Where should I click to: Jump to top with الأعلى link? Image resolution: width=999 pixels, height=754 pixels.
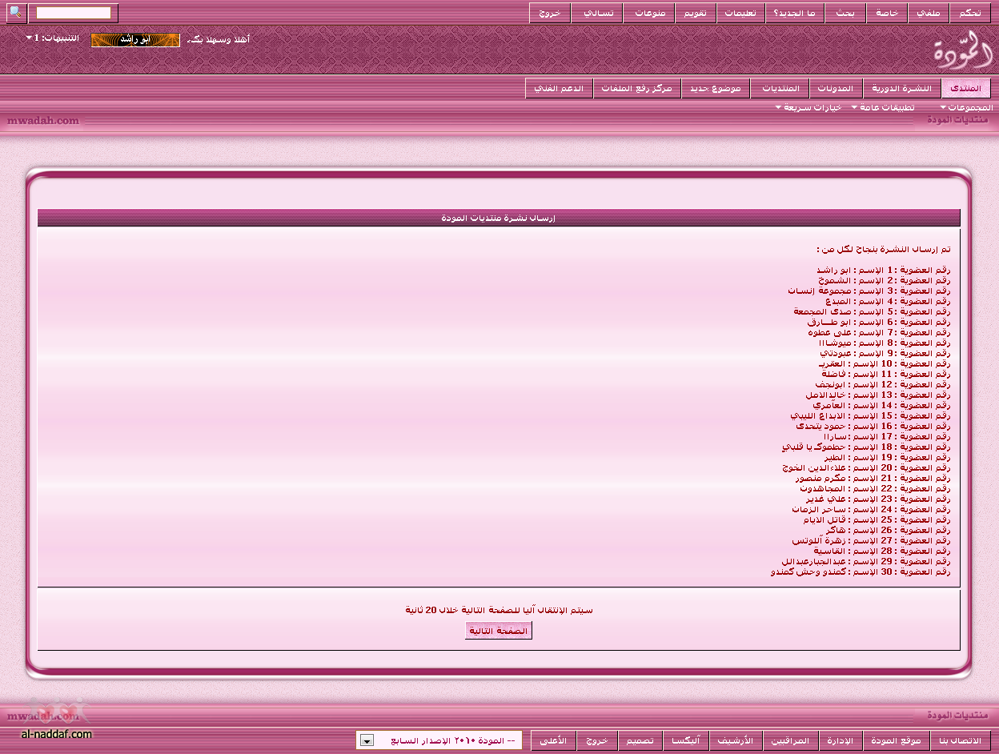tap(553, 740)
